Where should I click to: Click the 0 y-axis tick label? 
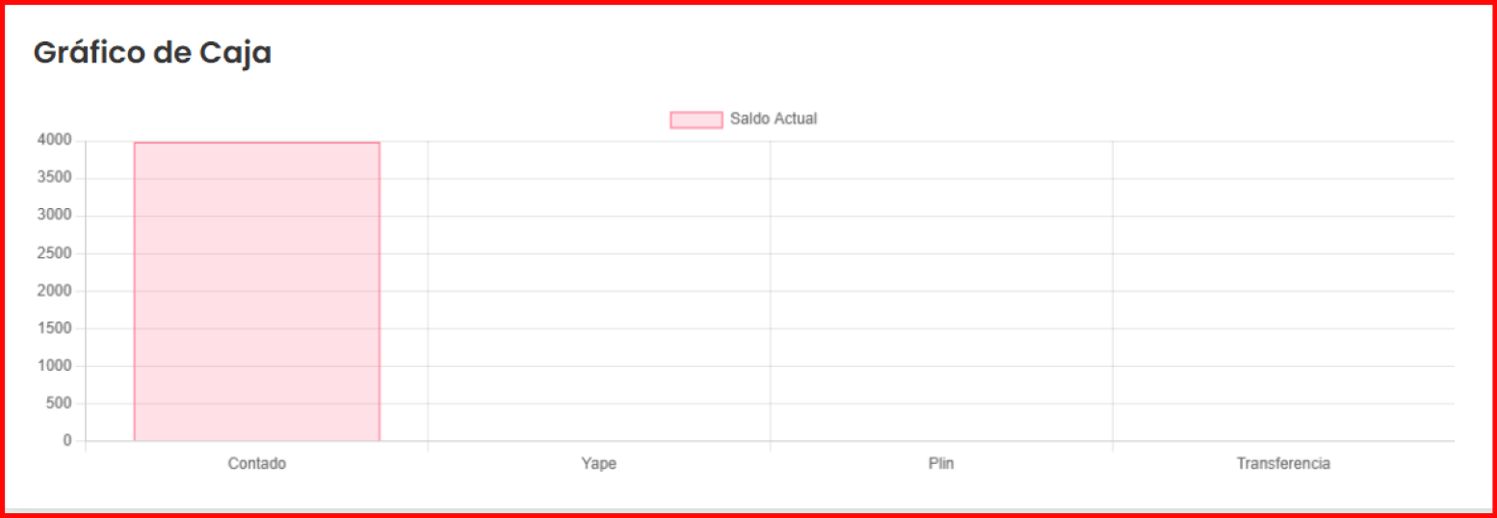pyautogui.click(x=67, y=441)
